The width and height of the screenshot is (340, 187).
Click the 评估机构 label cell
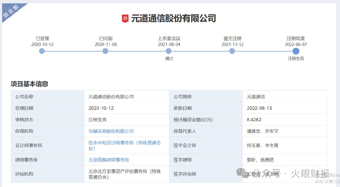tap(48, 174)
